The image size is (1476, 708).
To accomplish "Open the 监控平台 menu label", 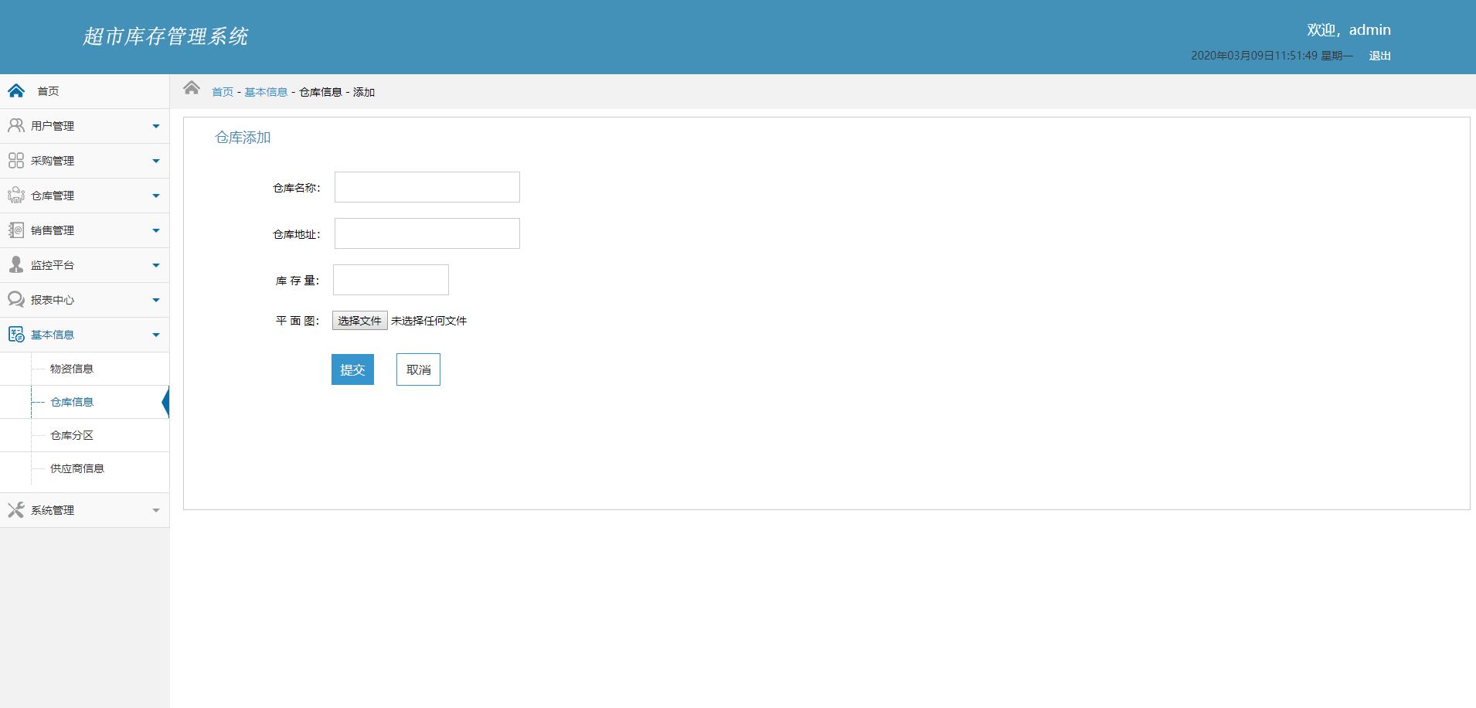I will click(x=53, y=265).
